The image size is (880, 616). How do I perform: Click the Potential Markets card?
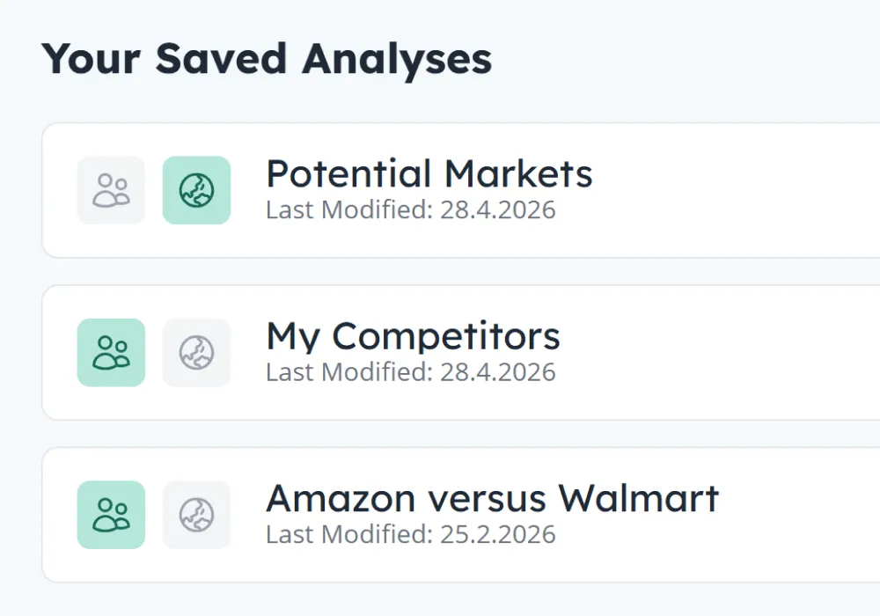pyautogui.click(x=528, y=189)
